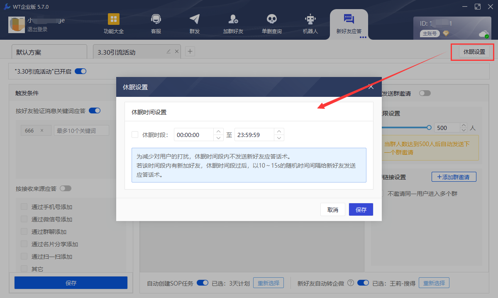Open the 功能大全 feature grid icon
Screen dimensions: 498x298
114,19
